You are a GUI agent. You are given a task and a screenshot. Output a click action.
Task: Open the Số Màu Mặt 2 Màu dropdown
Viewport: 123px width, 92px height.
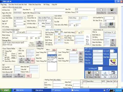(x=52, y=27)
